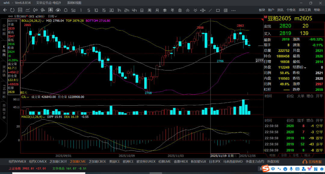Image resolution: width=325 pixels, height=174 pixels.
Task: Open the 香港HKEX exchange link
Action: [x=181, y=162]
